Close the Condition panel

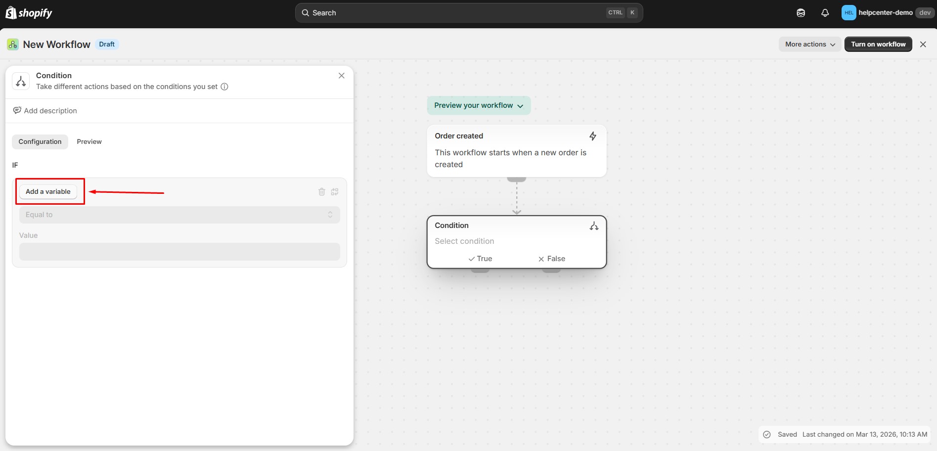[x=341, y=76]
